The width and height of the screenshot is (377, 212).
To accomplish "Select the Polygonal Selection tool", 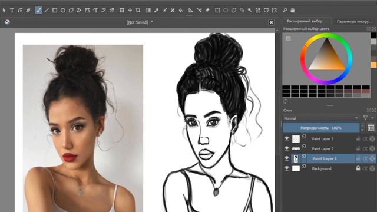I will (x=234, y=11).
